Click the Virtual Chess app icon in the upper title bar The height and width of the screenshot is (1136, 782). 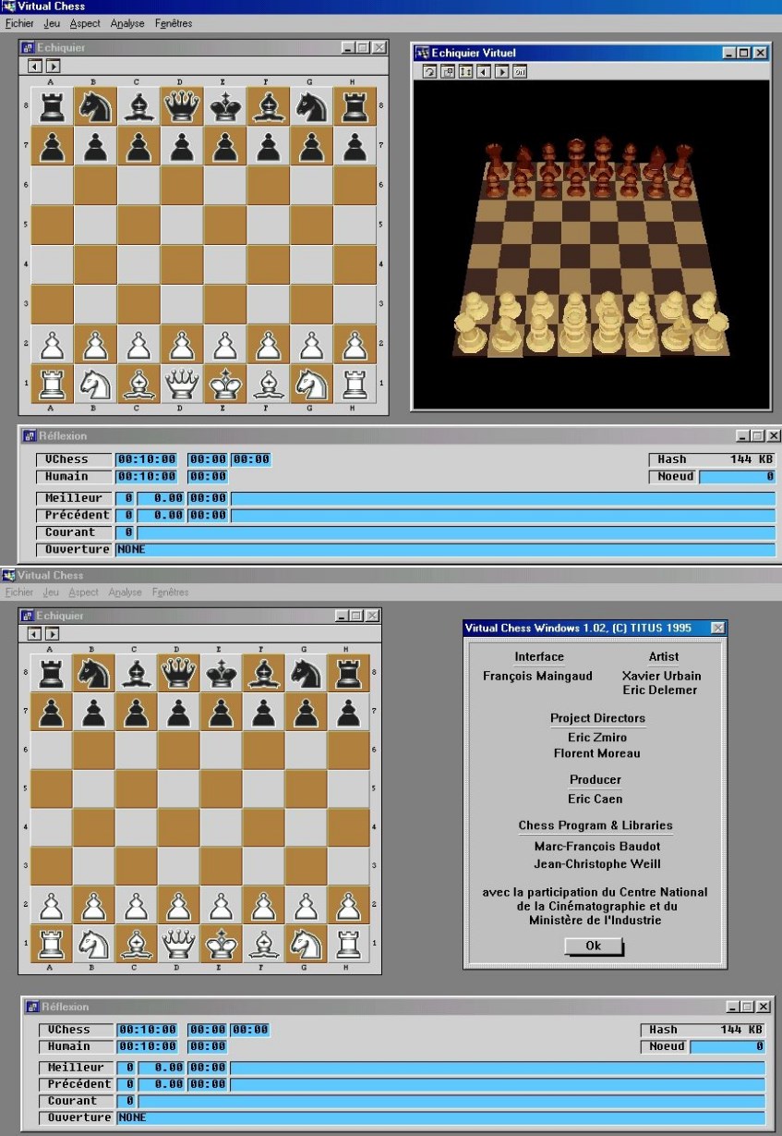(9, 6)
